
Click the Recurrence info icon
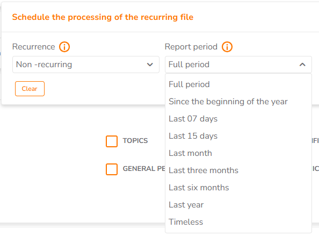pos(64,47)
